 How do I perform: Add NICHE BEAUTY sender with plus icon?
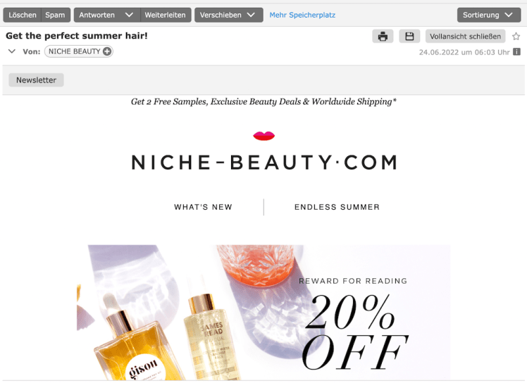tap(107, 51)
